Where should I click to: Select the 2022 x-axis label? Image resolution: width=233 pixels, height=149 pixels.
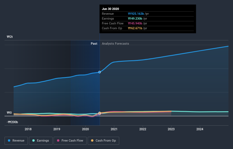pos(143,129)
